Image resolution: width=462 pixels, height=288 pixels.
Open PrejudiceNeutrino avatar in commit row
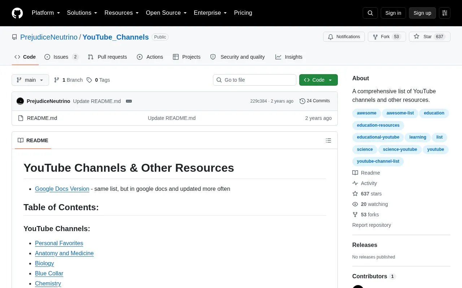pyautogui.click(x=20, y=101)
